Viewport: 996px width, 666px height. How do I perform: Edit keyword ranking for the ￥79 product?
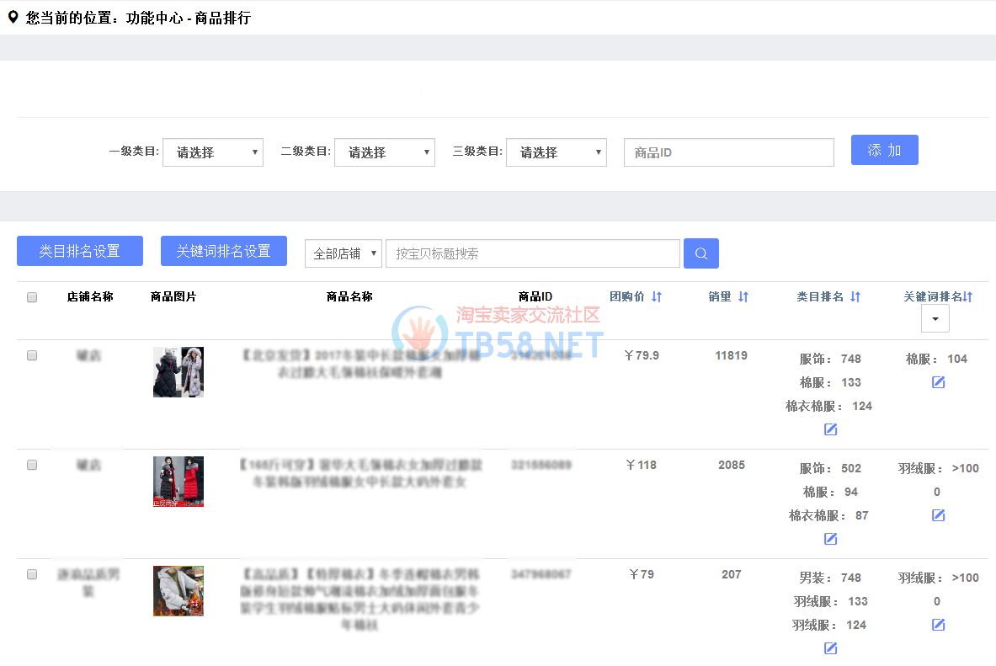pyautogui.click(x=938, y=625)
